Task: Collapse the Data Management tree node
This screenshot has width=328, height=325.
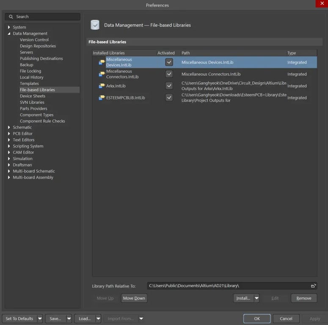Action: 9,33
